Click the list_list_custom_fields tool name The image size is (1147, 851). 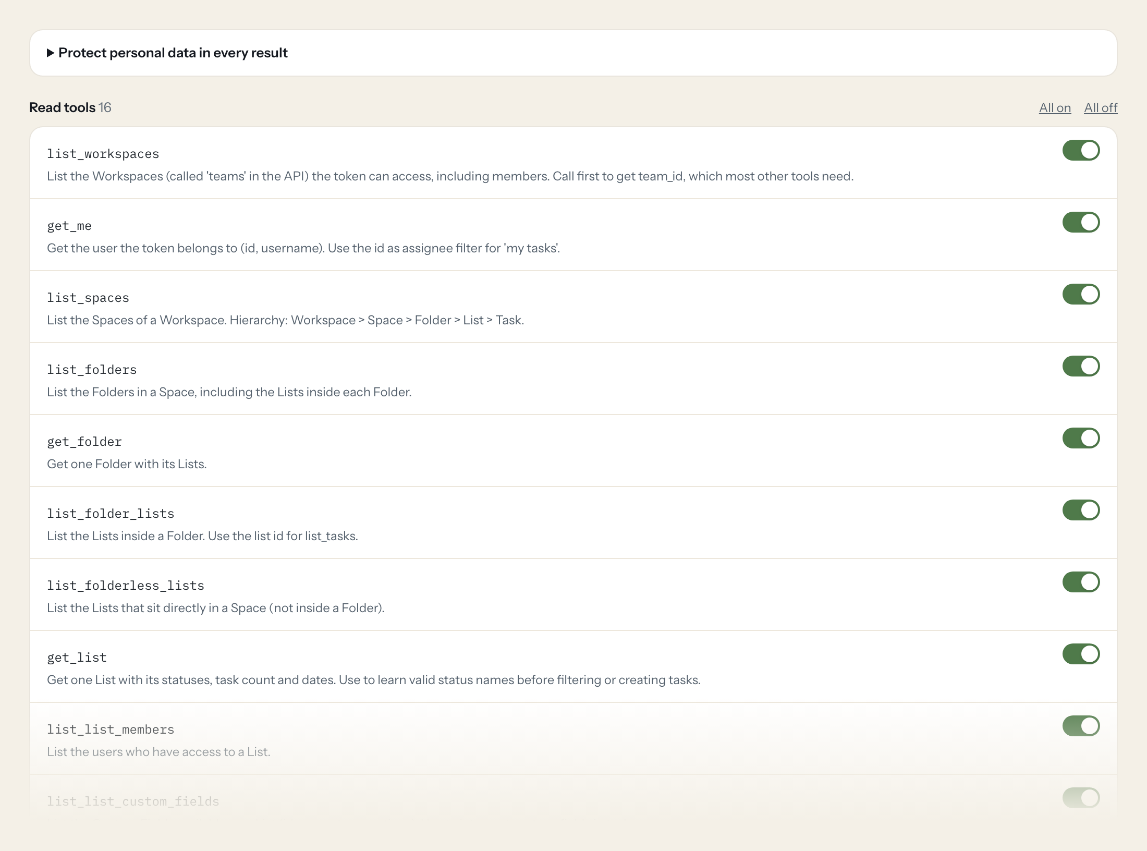tap(133, 801)
